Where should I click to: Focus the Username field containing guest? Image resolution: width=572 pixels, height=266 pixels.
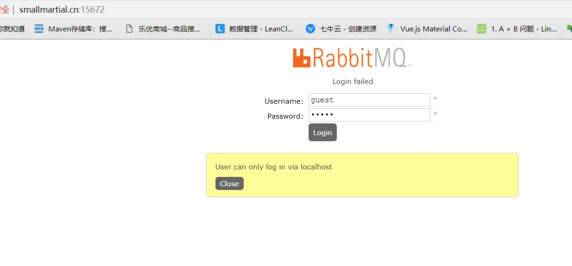click(369, 100)
